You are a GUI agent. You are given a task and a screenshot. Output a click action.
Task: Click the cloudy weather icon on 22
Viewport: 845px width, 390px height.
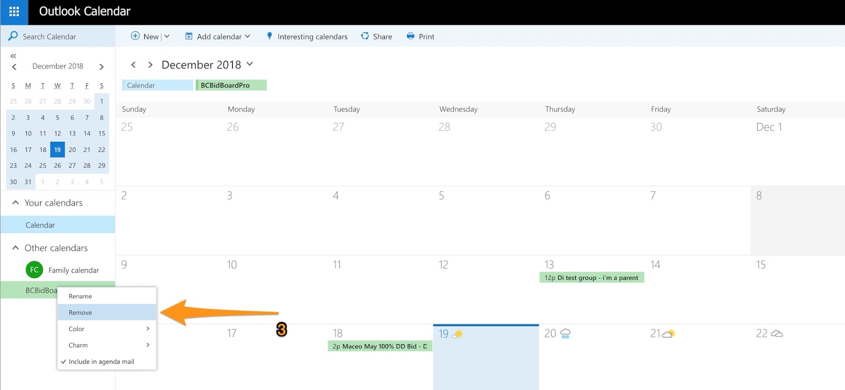[x=776, y=334]
